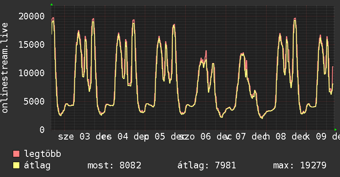
Task: Click the 0 y-axis label
Action: tap(42, 130)
